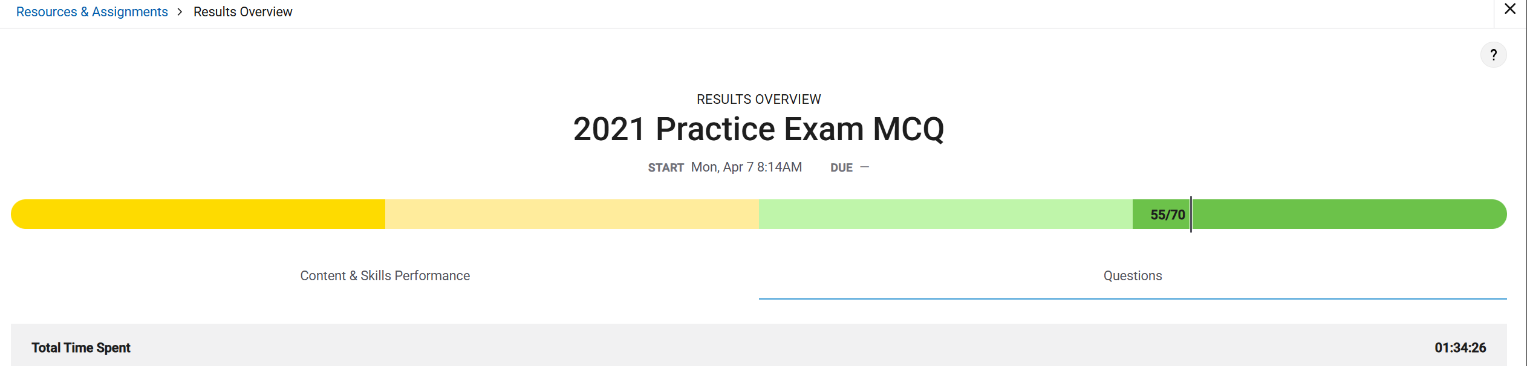Image resolution: width=1527 pixels, height=366 pixels.
Task: Click the DUE dash indicator
Action: tap(865, 167)
